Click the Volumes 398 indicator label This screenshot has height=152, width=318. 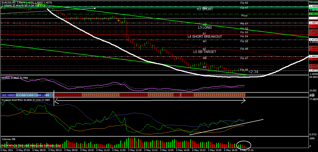click(x=8, y=139)
